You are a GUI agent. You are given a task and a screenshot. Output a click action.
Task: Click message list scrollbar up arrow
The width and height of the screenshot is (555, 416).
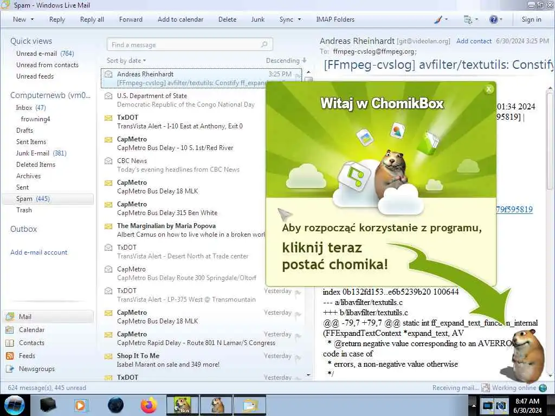(308, 72)
